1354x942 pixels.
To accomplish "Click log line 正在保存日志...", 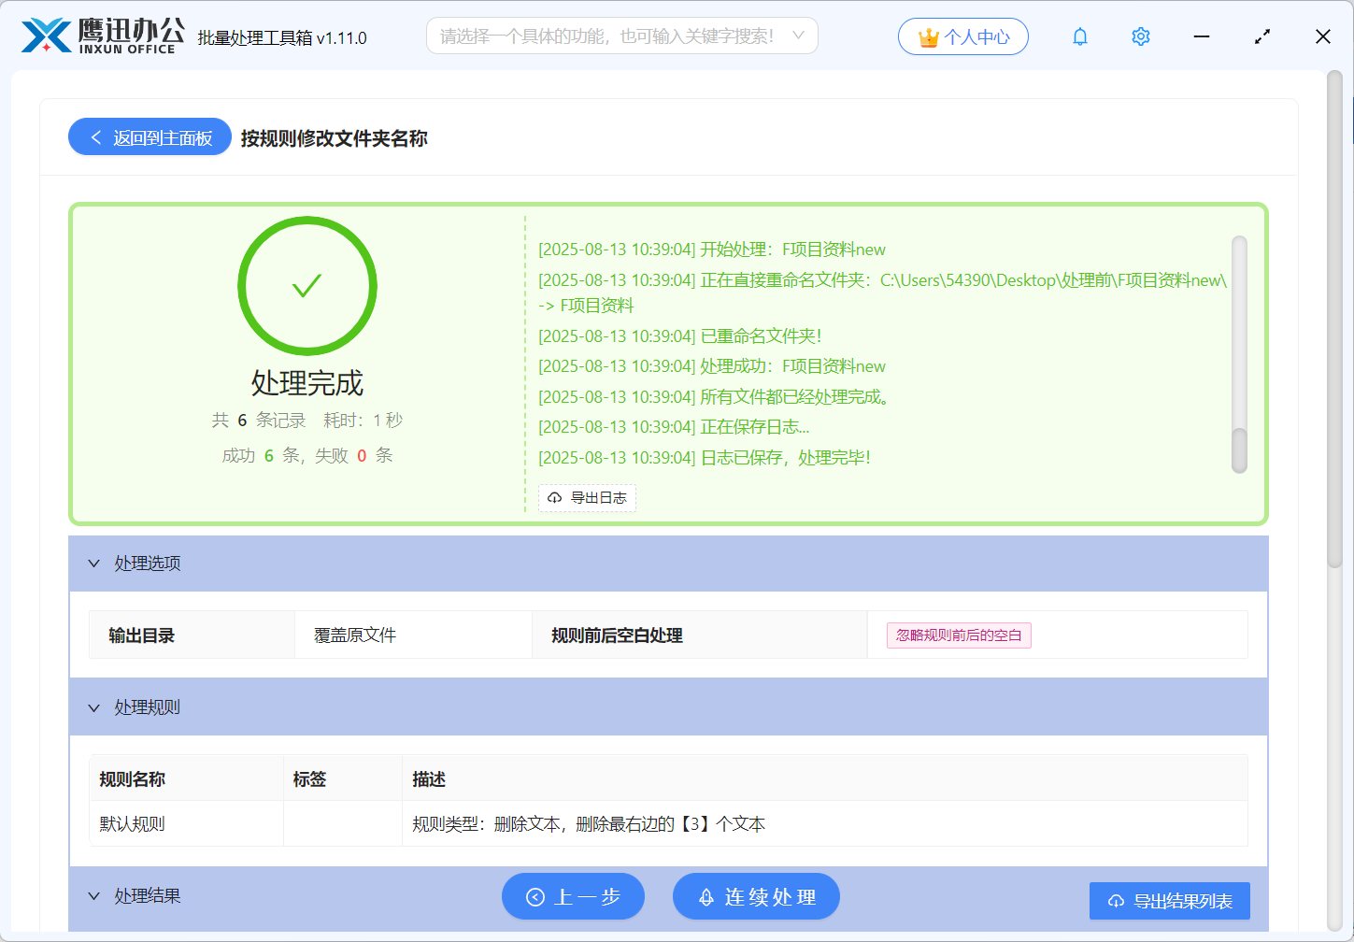I will [674, 427].
